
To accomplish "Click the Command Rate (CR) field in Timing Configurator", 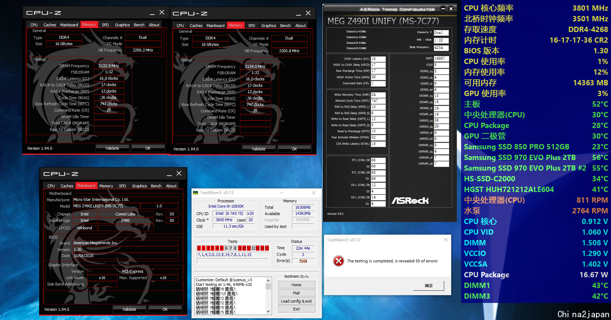I will coord(378,84).
